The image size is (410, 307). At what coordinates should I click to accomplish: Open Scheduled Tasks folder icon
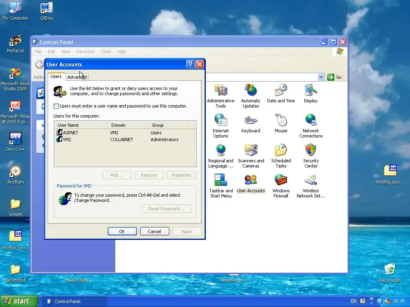(x=281, y=155)
